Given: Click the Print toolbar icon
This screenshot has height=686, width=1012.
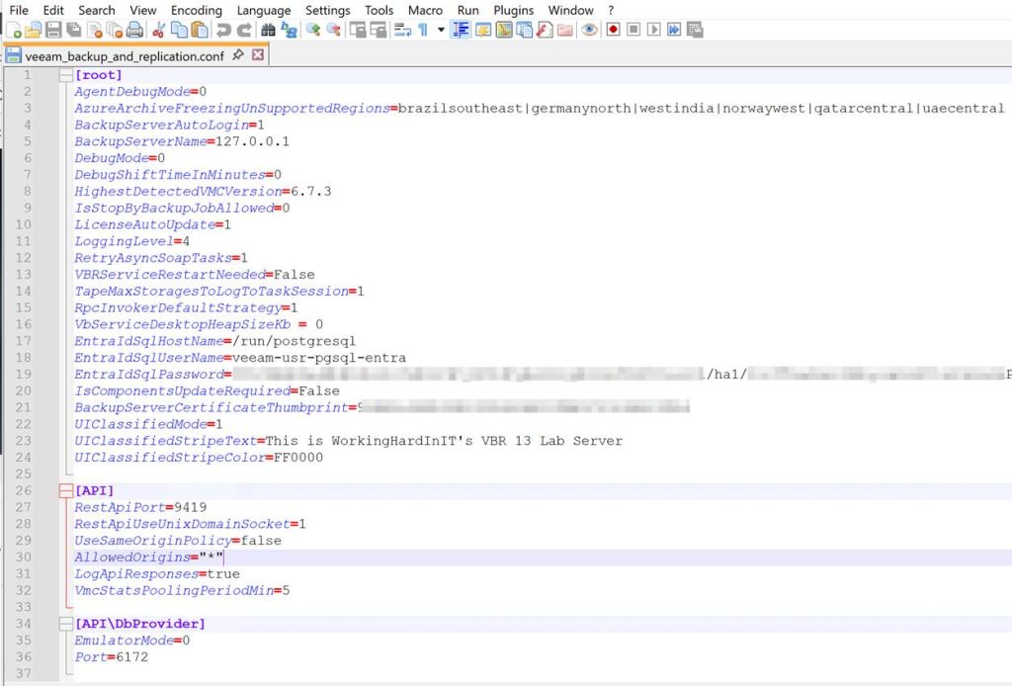Looking at the screenshot, I should (x=134, y=31).
